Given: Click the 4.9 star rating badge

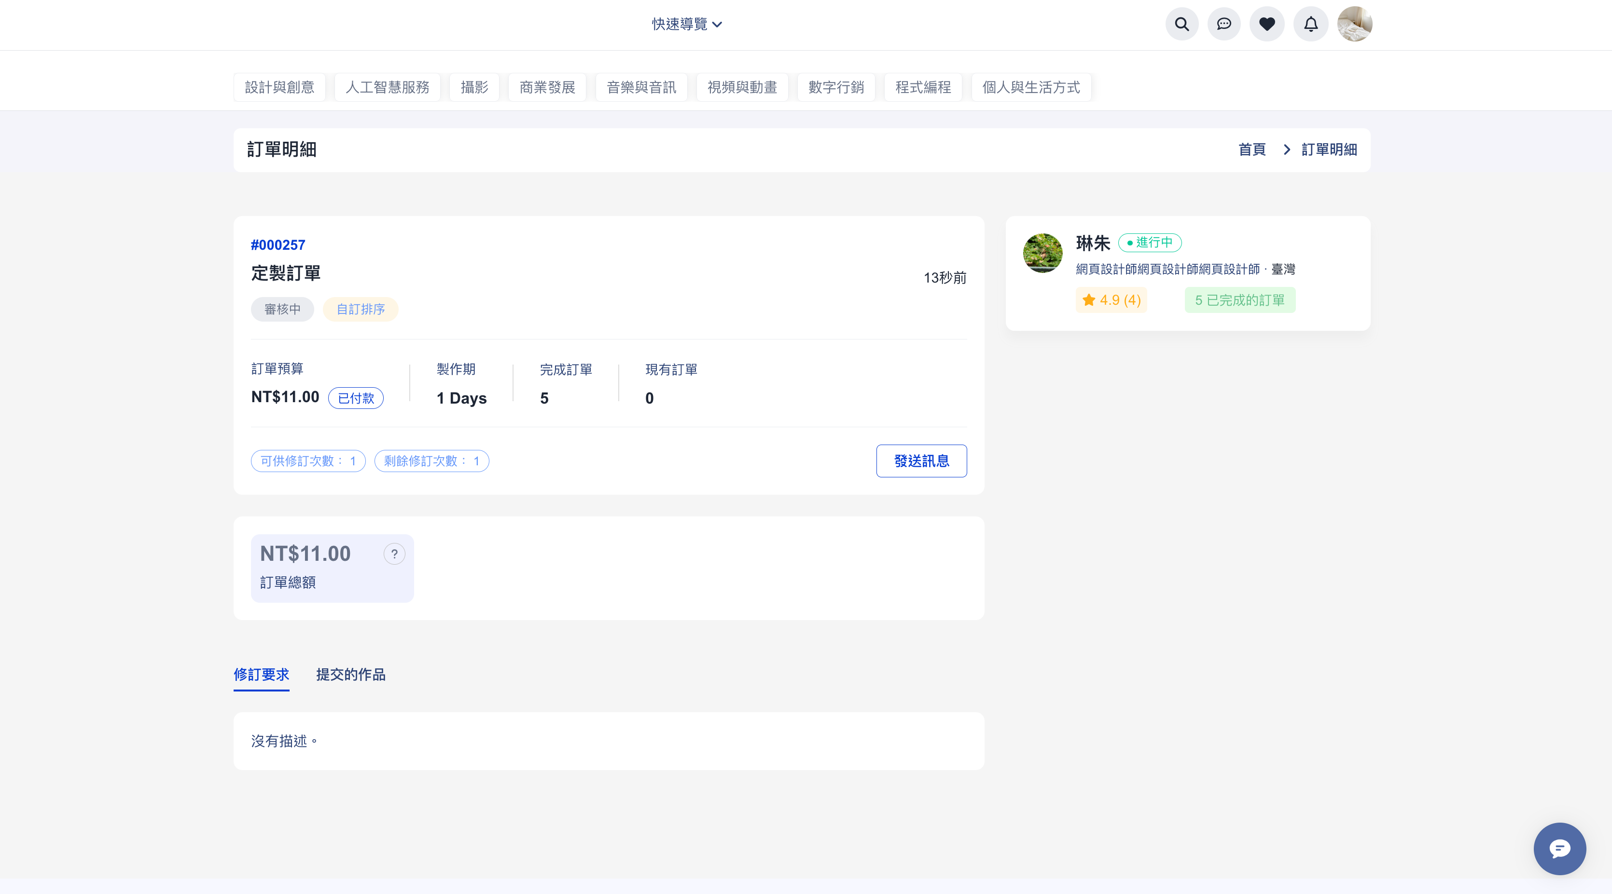Looking at the screenshot, I should click(1112, 300).
